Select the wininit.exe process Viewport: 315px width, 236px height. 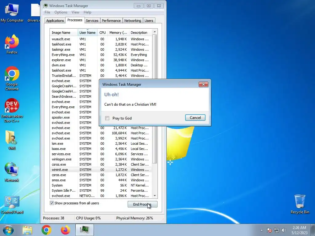[101, 170]
